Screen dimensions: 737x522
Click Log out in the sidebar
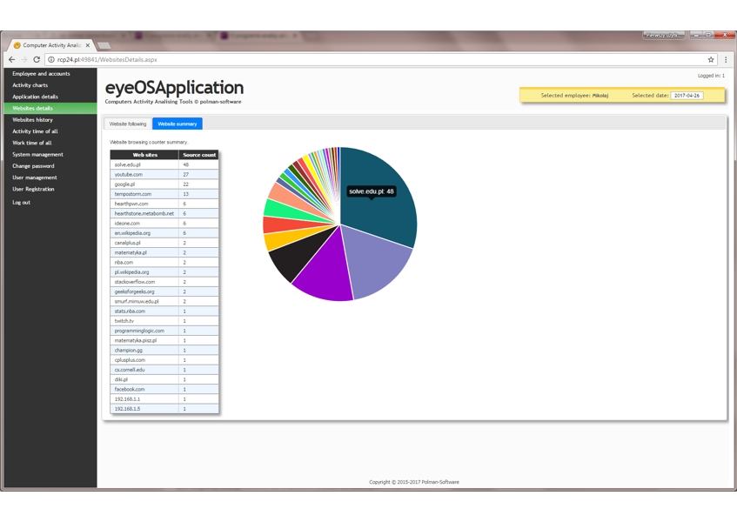(21, 203)
